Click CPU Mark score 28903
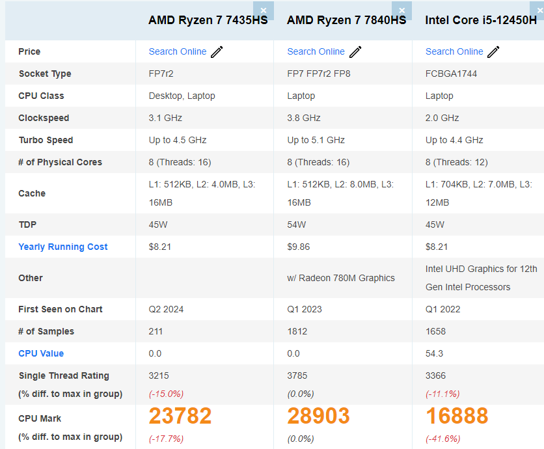544x449 pixels. point(319,416)
